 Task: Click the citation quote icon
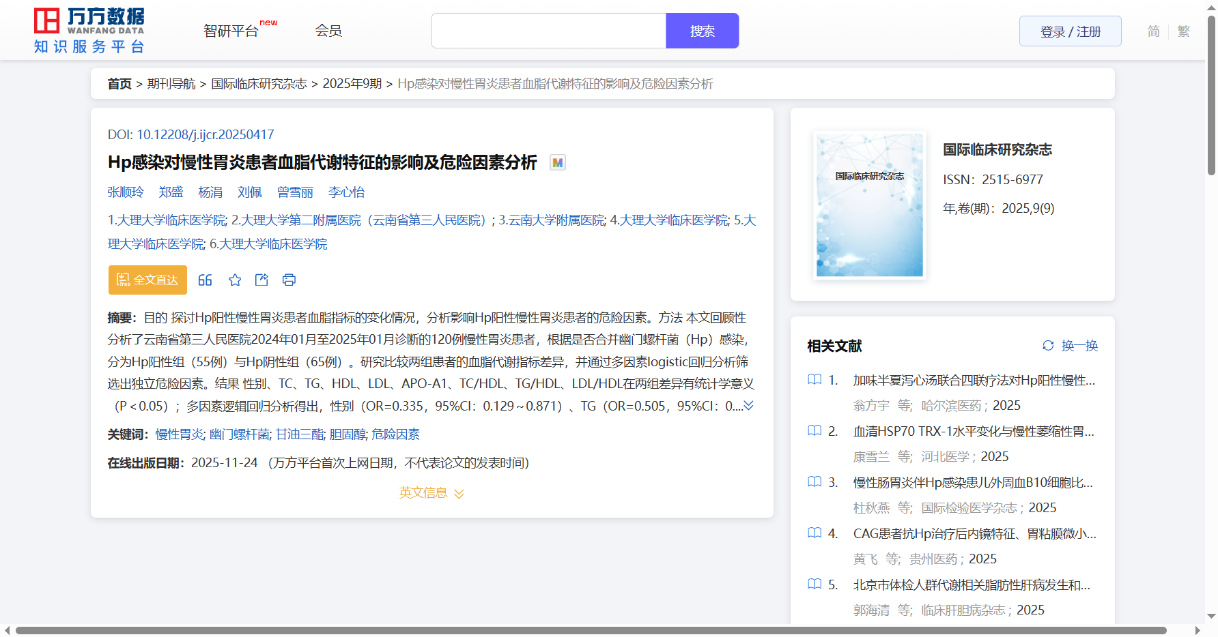click(x=205, y=280)
